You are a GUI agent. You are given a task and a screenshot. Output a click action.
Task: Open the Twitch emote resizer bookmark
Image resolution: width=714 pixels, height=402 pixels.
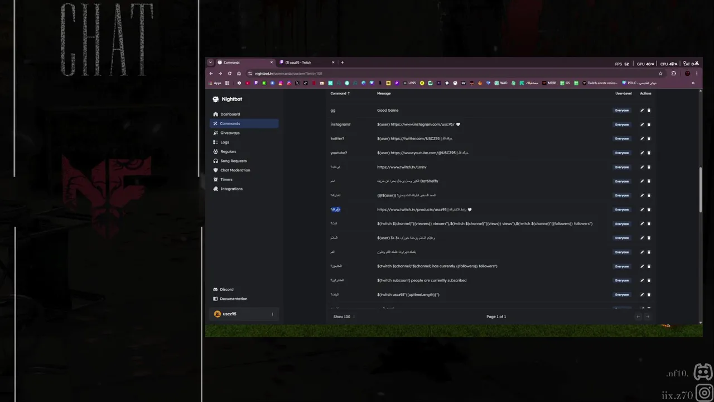point(600,83)
